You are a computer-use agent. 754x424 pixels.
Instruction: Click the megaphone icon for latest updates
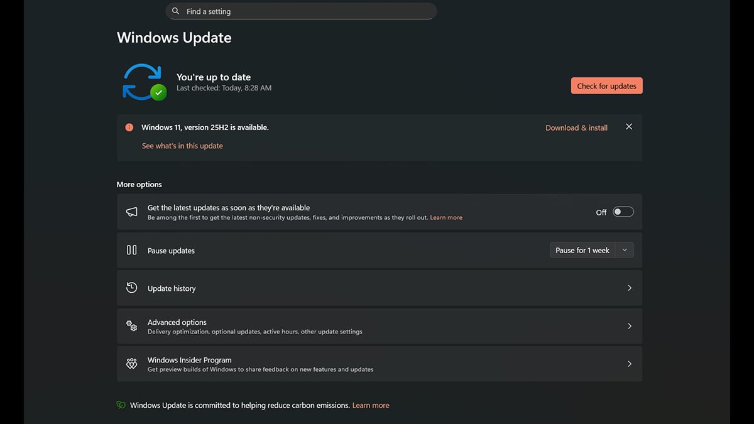pyautogui.click(x=131, y=211)
